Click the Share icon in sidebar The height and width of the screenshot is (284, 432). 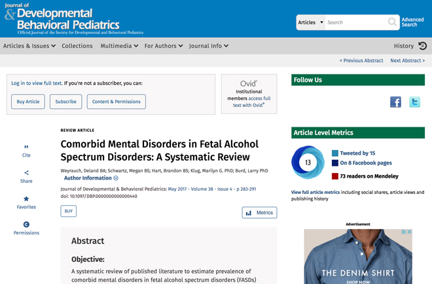click(26, 173)
